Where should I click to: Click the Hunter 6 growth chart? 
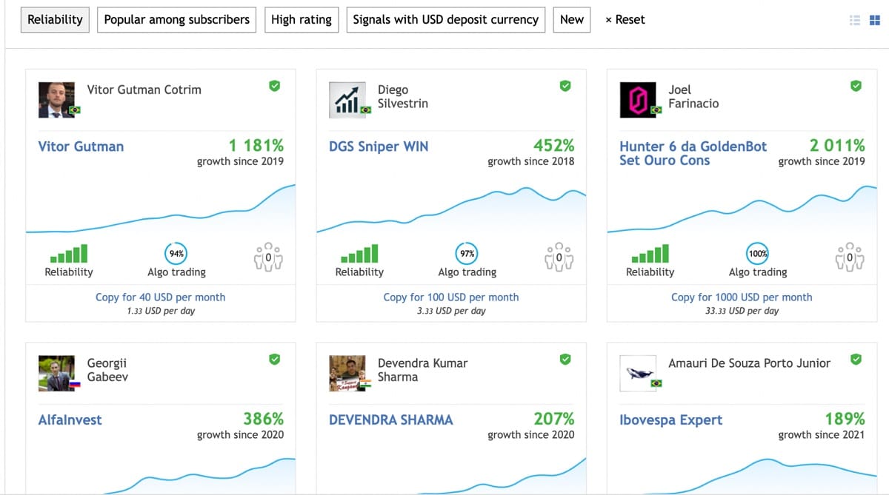742,209
